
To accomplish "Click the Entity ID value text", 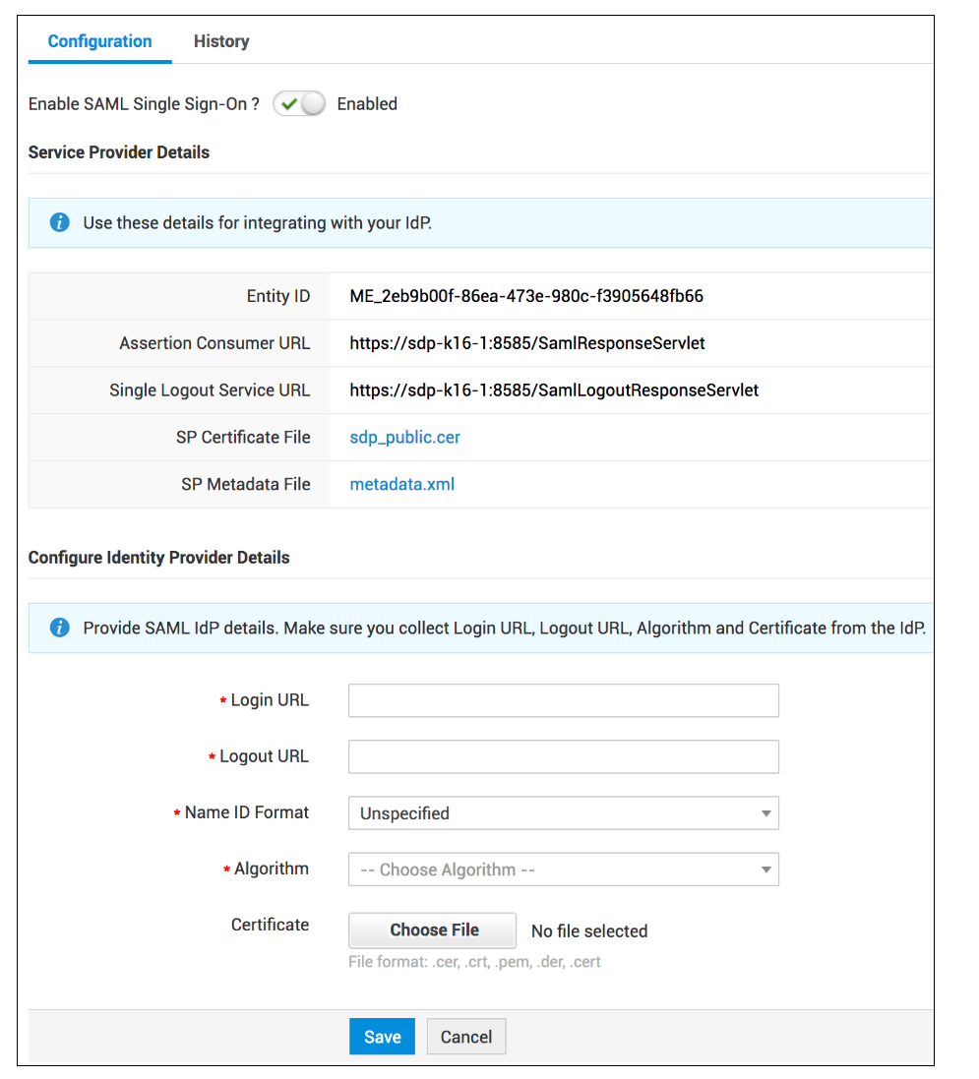I will 526,296.
